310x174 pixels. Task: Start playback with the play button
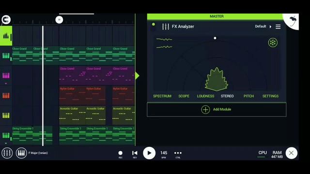pos(149,153)
